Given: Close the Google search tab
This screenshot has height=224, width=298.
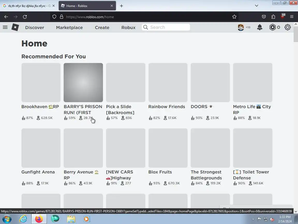Looking at the screenshot, I should pos(54,6).
